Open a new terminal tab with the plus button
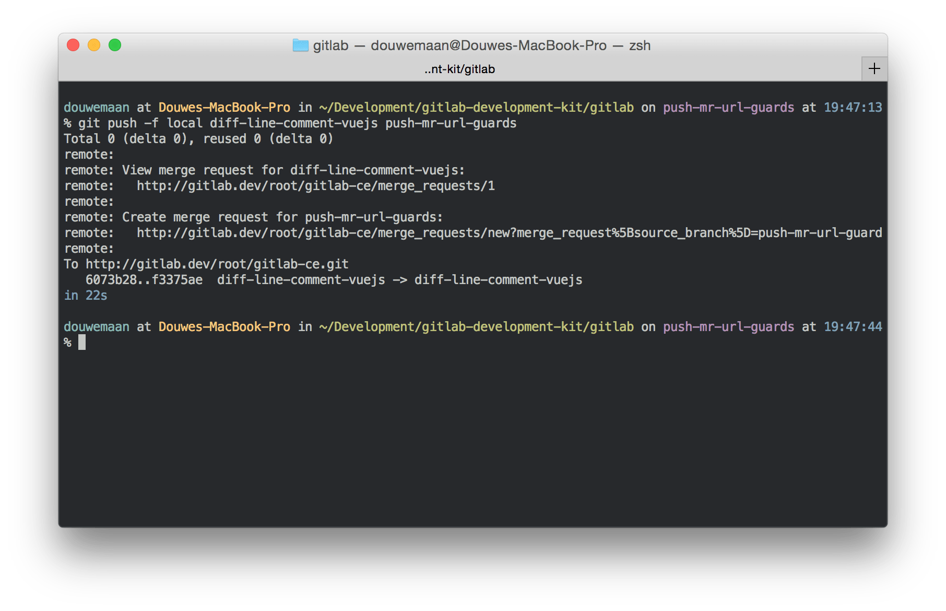This screenshot has width=946, height=611. pos(874,68)
